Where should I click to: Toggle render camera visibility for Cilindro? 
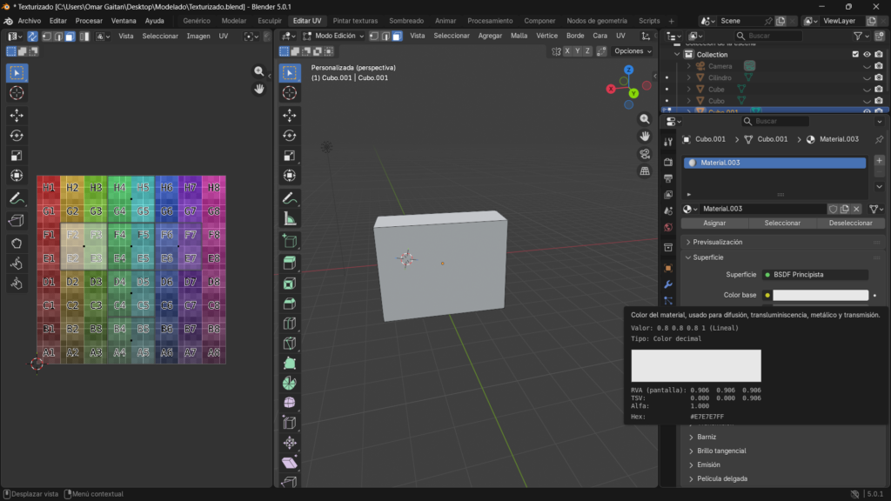(878, 78)
